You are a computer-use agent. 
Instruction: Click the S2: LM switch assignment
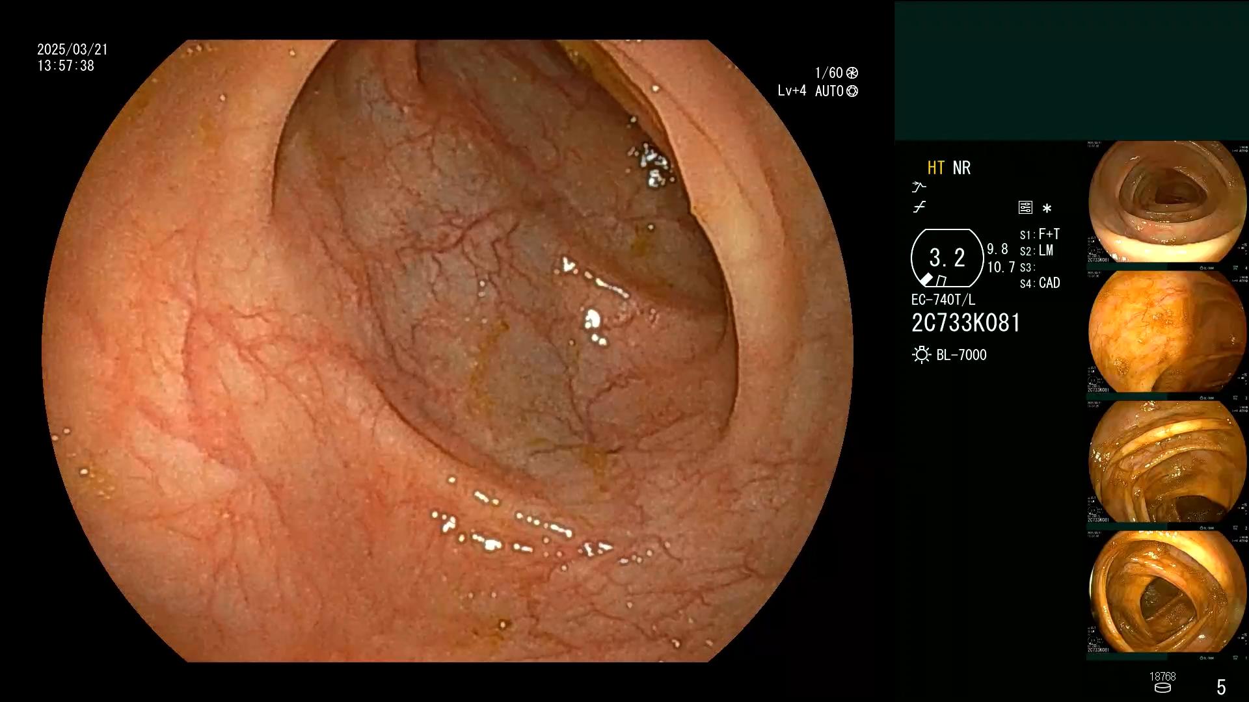(1036, 251)
